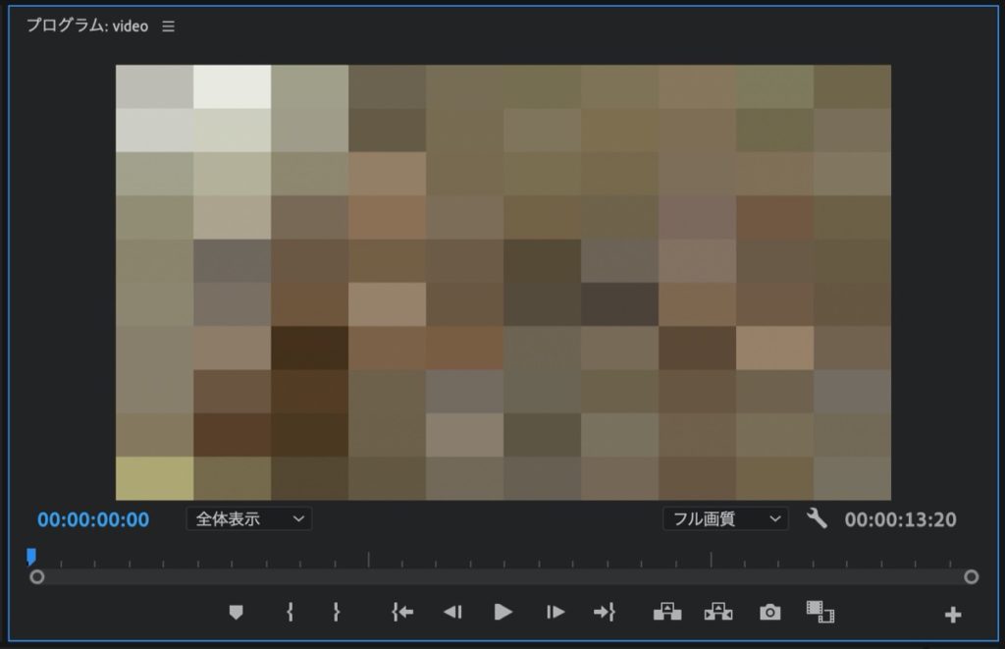
Task: Mark In point with the left brace
Action: coord(290,613)
